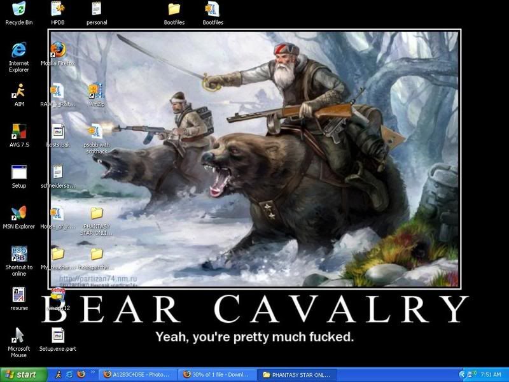Open the WinZip desktop shortcut
This screenshot has height=382, width=509.
tap(97, 90)
